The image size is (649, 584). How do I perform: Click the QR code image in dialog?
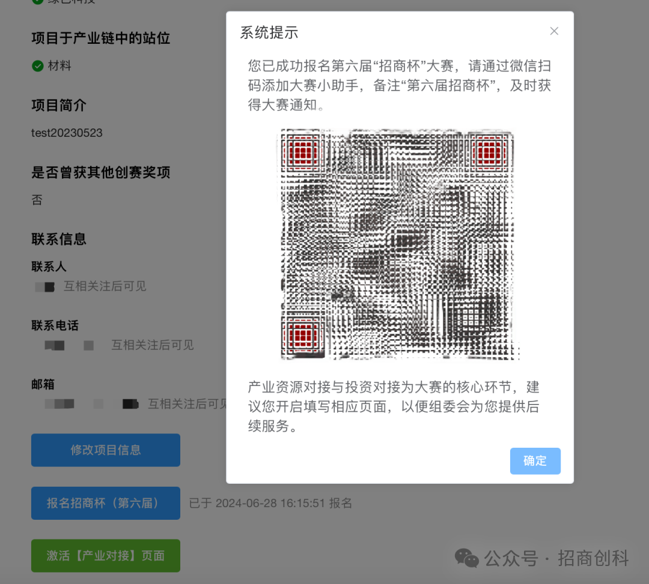tap(399, 244)
